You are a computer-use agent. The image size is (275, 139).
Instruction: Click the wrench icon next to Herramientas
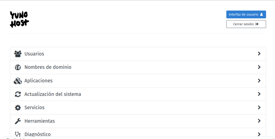click(18, 121)
